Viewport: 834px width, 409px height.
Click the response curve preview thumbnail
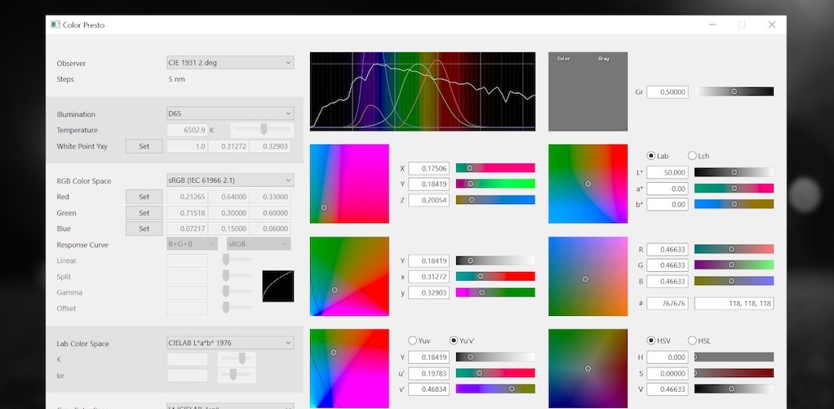pos(277,286)
